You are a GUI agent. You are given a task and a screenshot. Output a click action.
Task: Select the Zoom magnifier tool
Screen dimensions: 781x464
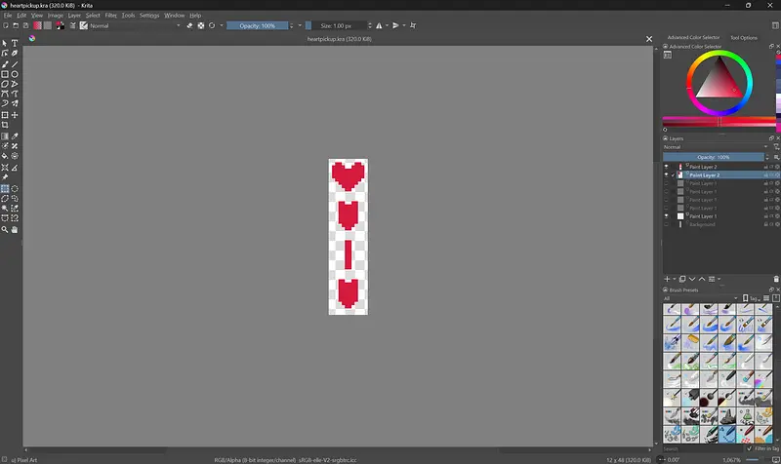coord(5,230)
